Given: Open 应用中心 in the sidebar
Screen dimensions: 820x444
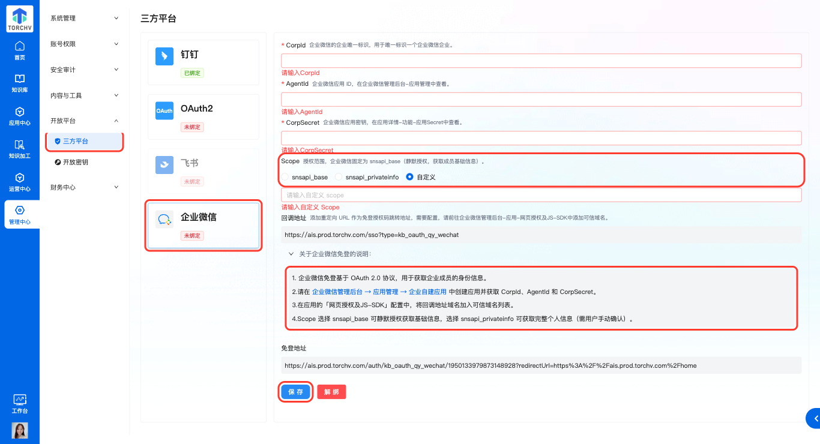Looking at the screenshot, I should point(19,115).
